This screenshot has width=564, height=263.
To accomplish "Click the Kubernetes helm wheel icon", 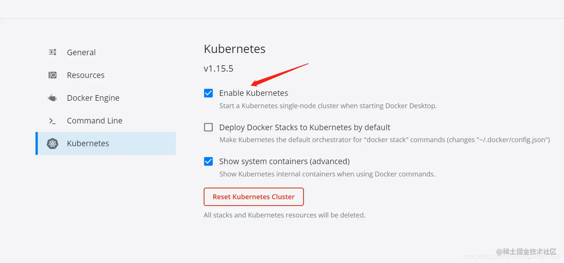I will point(53,144).
